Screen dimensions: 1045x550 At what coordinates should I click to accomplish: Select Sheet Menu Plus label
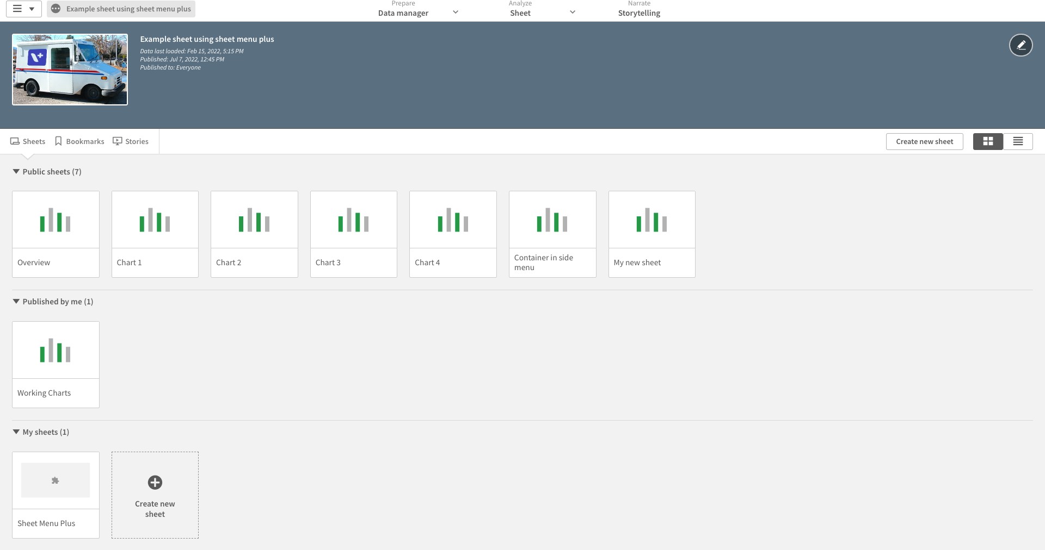46,523
